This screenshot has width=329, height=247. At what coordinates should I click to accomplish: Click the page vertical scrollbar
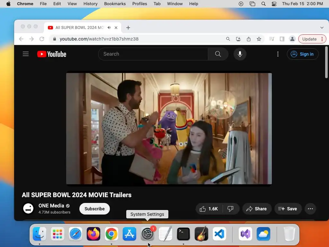(x=326, y=62)
